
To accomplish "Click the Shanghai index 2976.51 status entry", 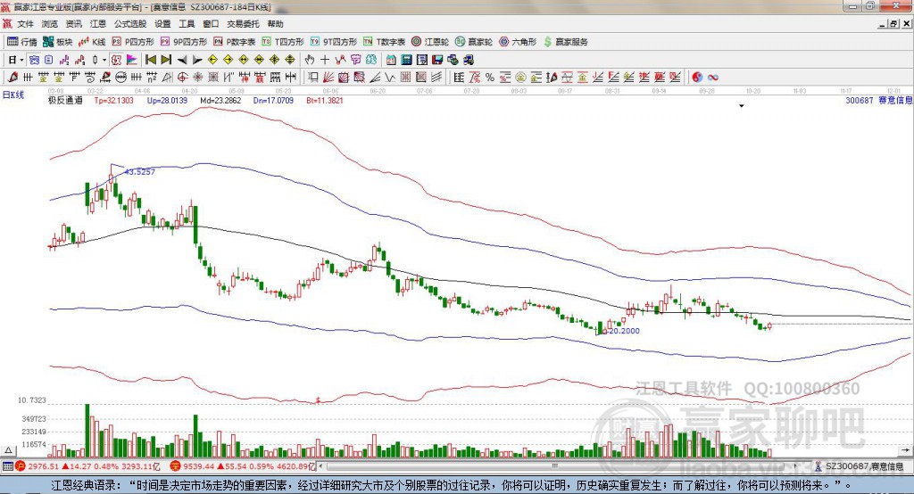I will tap(87, 466).
